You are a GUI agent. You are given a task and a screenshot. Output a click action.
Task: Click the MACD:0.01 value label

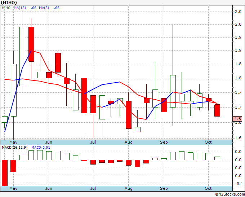click(41, 148)
